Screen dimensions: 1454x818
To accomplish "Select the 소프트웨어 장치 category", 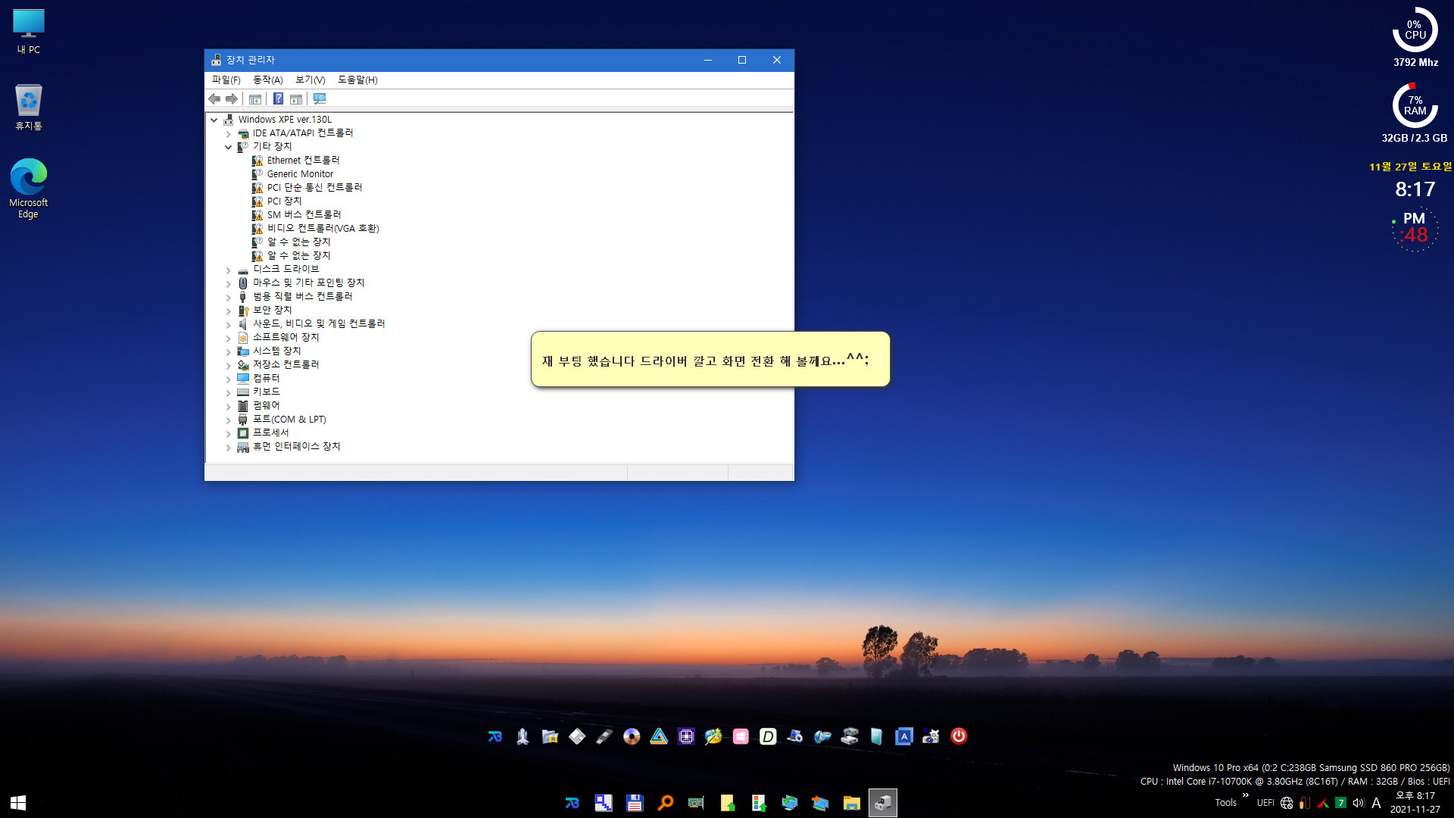I will 285,338.
